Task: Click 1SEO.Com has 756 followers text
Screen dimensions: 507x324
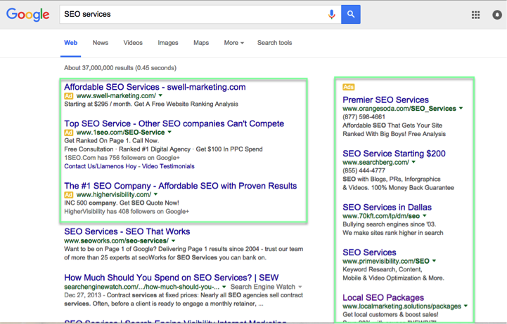Action: [122, 158]
